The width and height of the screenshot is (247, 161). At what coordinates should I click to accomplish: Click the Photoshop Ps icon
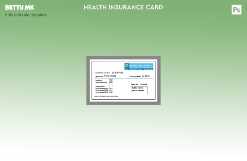[x=237, y=10]
